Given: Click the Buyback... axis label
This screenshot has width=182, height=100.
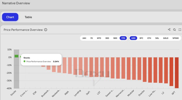Looking at the screenshot, I should 45,93.
